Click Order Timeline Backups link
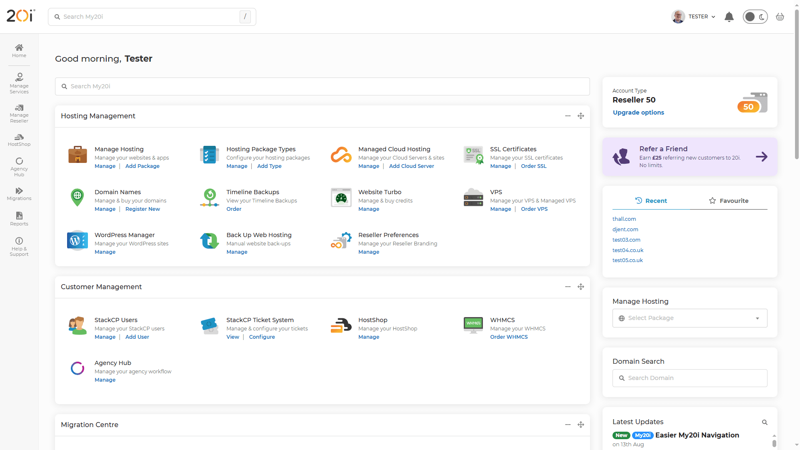 (234, 209)
